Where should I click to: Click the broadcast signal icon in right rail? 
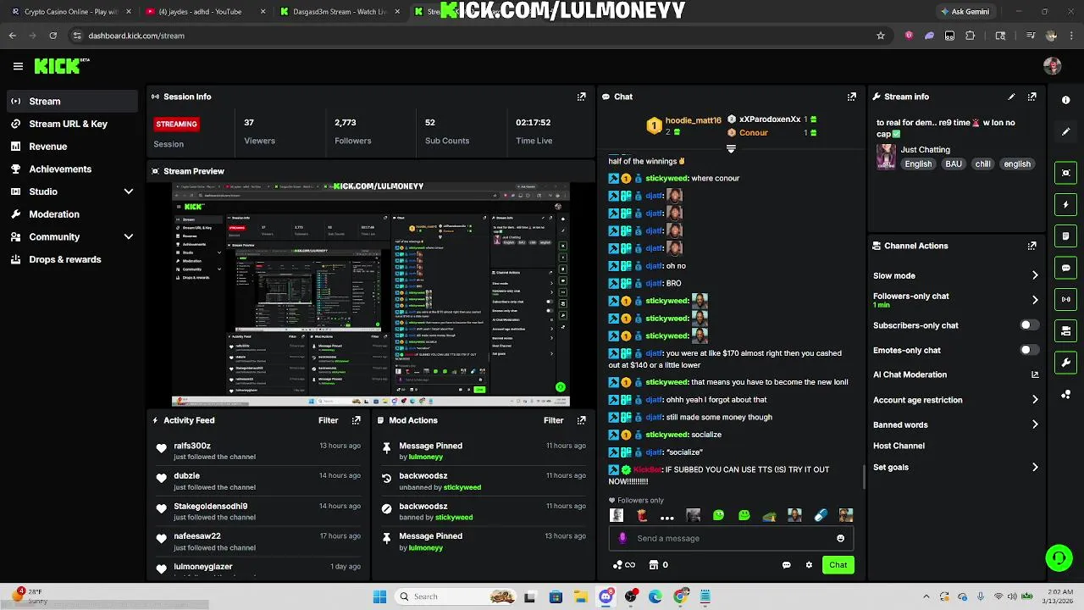click(1065, 299)
